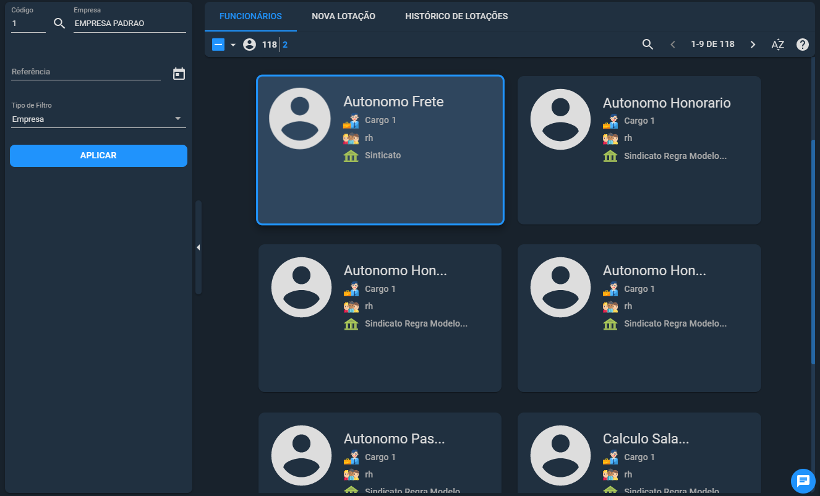Click the search icon beside the Código field
820x496 pixels.
(x=59, y=24)
